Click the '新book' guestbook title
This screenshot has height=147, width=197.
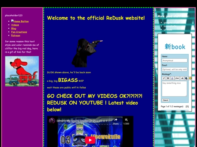175,46
